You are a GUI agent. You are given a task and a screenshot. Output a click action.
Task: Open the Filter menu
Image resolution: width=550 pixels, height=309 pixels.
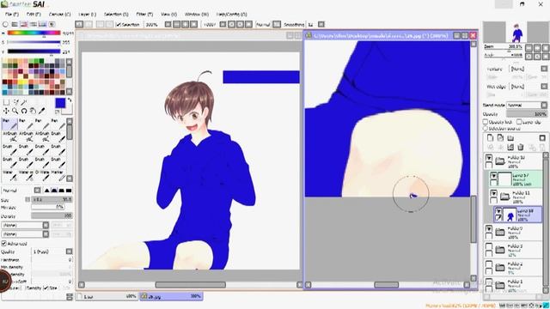click(x=144, y=15)
